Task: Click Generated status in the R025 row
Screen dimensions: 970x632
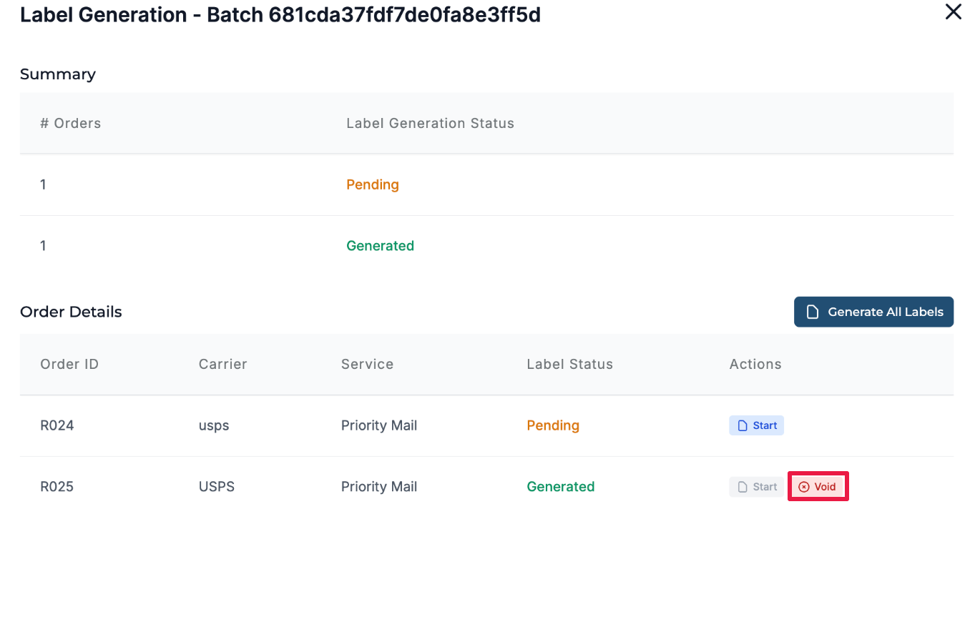Action: (560, 487)
